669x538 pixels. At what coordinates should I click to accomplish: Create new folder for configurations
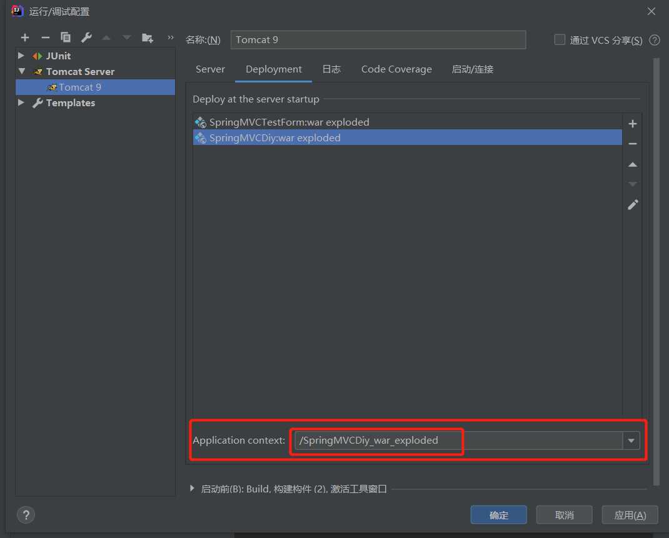point(147,38)
